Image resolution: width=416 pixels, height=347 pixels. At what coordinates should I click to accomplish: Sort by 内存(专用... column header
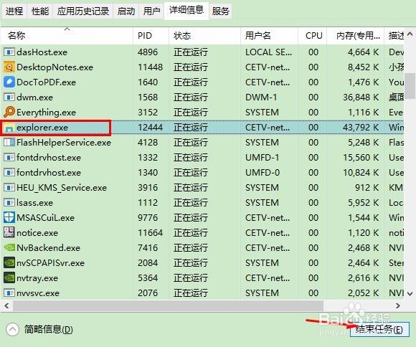[x=356, y=36]
